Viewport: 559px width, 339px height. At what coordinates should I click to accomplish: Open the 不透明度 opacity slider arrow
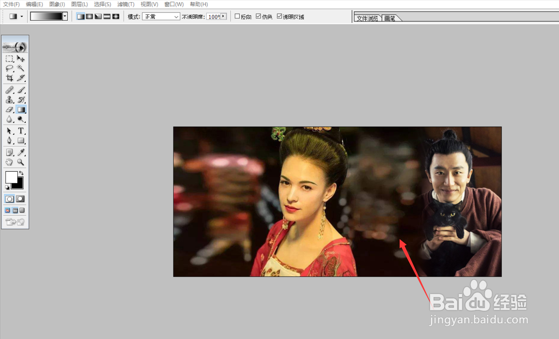pyautogui.click(x=223, y=16)
